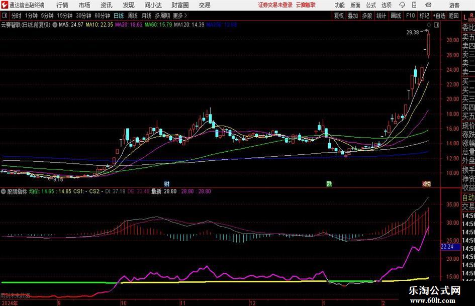This screenshot has width=475, height=306.
Task: Click the 最新: 28.80 value
Action: click(x=164, y=191)
